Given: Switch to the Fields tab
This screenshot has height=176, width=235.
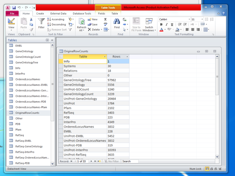Looking at the screenshot, I should 101,13.
